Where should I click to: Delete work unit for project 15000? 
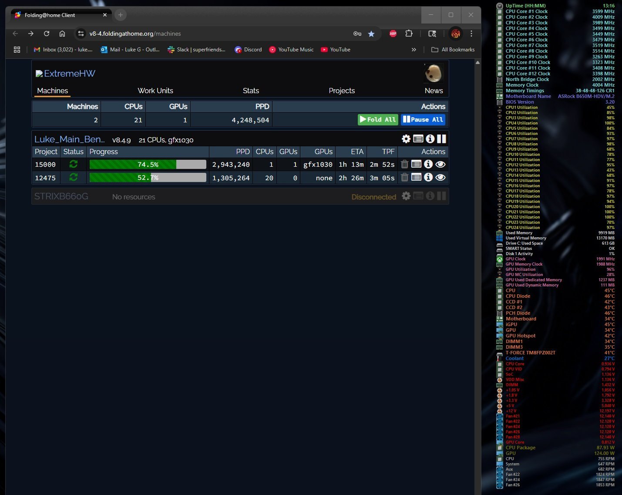pos(404,164)
